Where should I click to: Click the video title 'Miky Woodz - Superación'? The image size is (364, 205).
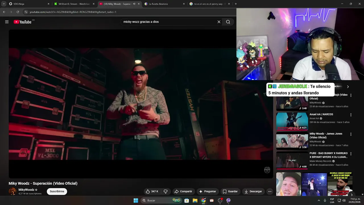coord(43,183)
